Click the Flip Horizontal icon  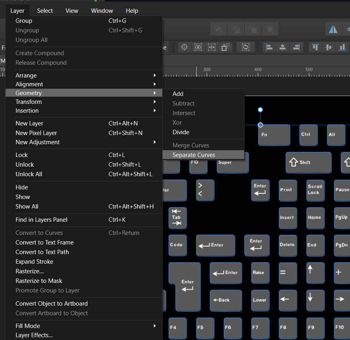(333, 29)
